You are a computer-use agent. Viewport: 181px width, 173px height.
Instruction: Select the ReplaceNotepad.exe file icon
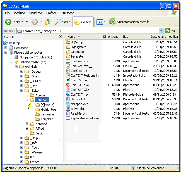pos(68,118)
